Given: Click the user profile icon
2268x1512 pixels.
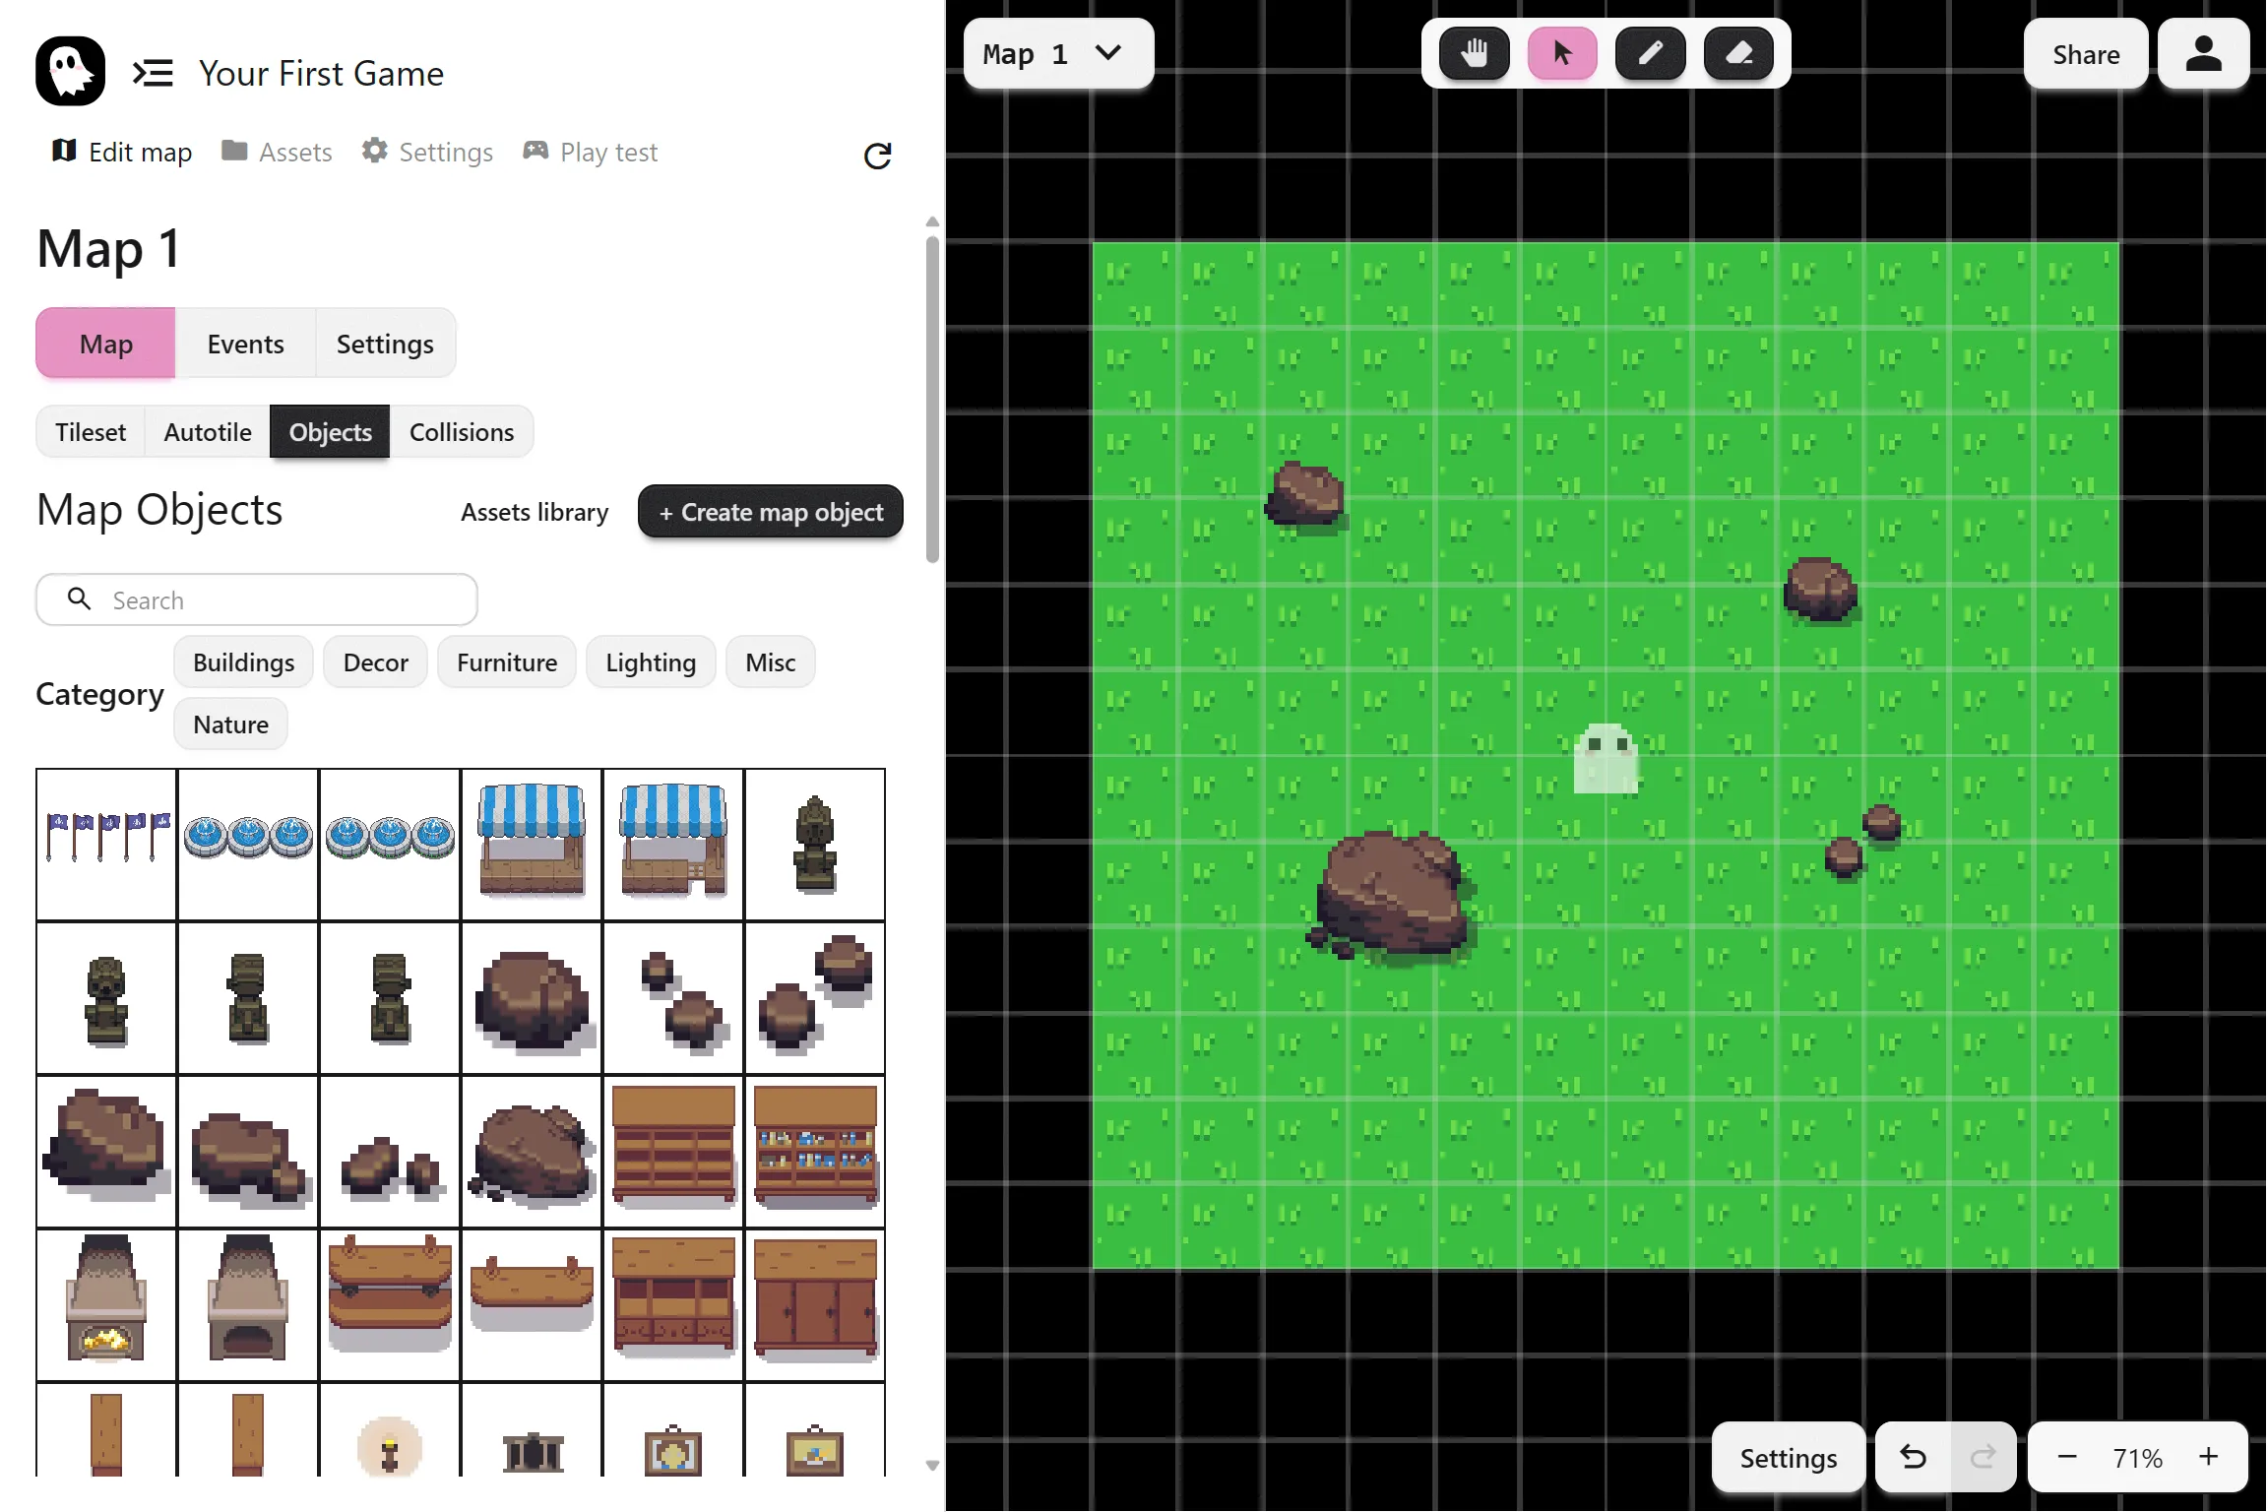Looking at the screenshot, I should point(2203,54).
